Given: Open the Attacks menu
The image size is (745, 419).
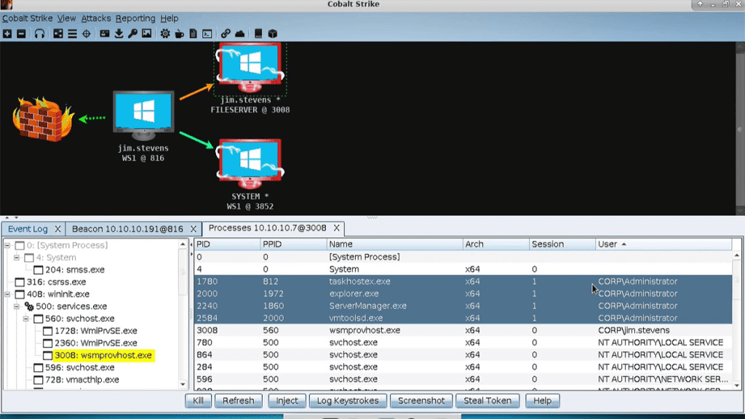Looking at the screenshot, I should point(95,18).
